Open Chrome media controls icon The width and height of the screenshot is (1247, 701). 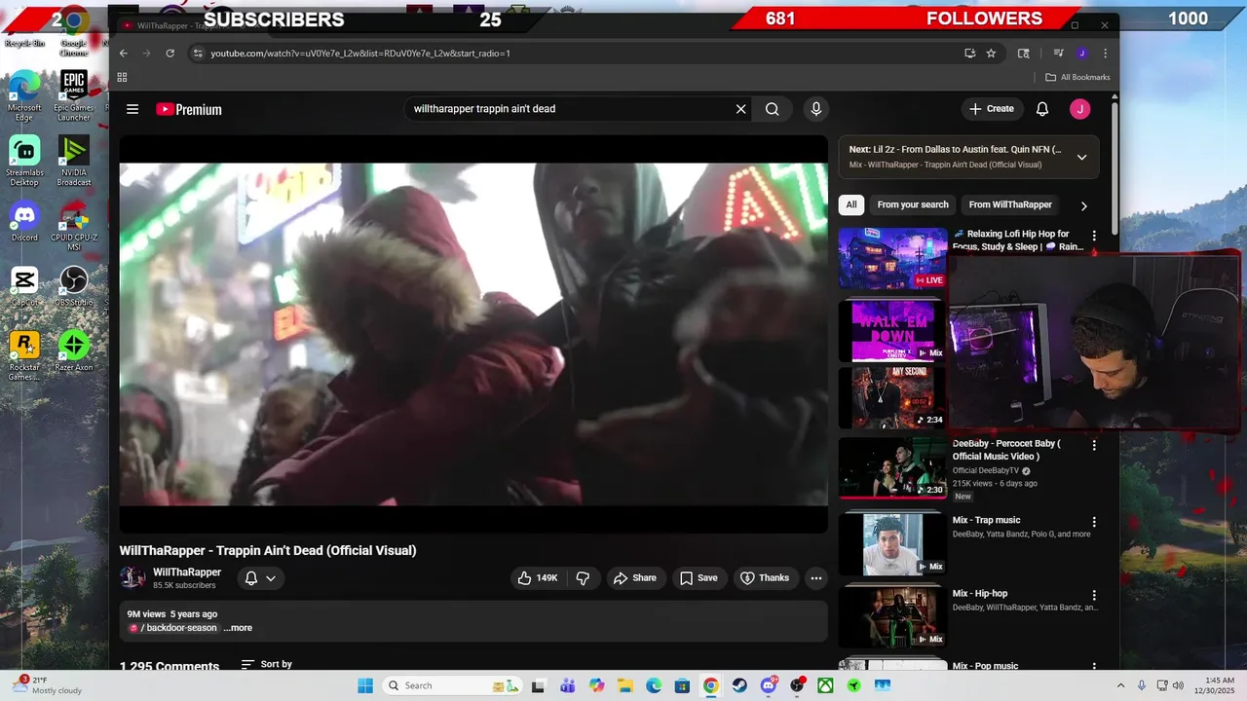1058,54
